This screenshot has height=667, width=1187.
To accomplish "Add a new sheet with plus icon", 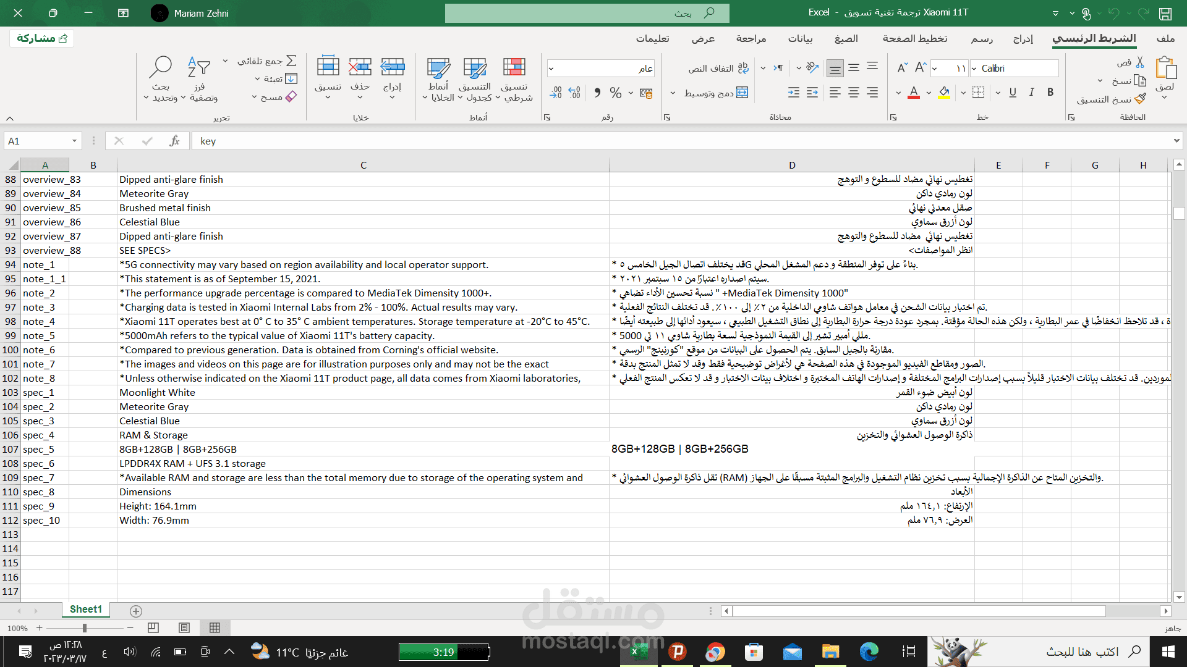I will point(136,611).
